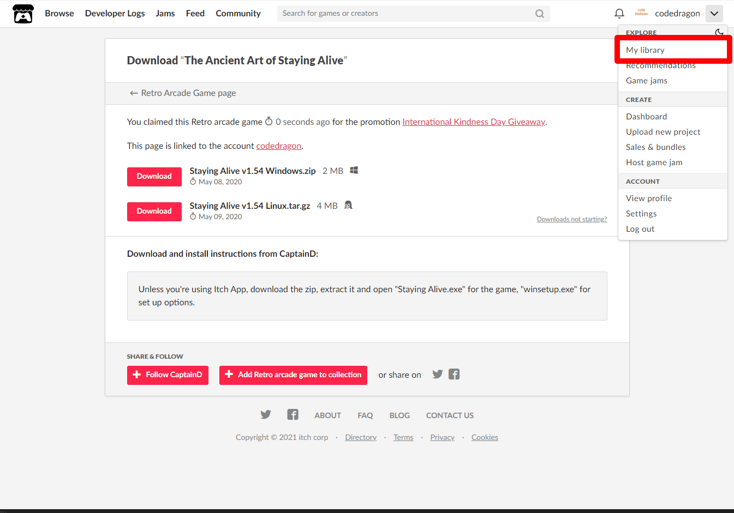Open Developer Logs in the navigation
The width and height of the screenshot is (734, 513).
[x=115, y=14]
